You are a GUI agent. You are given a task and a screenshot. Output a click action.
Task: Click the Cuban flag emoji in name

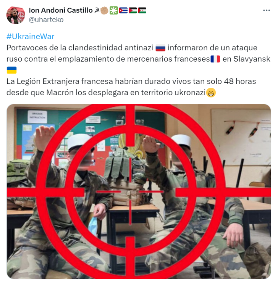123,10
